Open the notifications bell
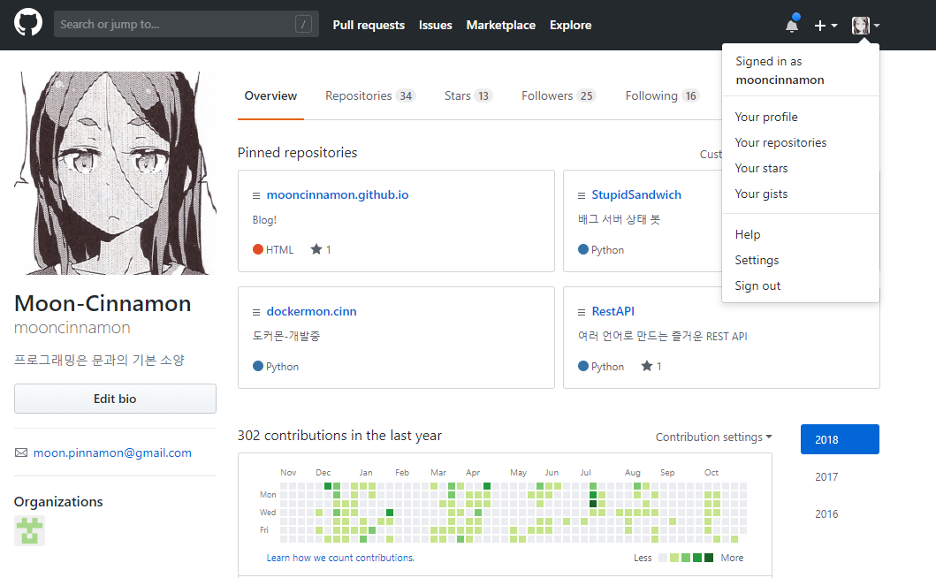 791,26
